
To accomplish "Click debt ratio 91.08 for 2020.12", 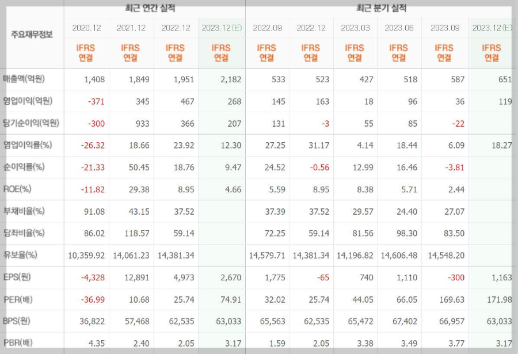I will [94, 212].
